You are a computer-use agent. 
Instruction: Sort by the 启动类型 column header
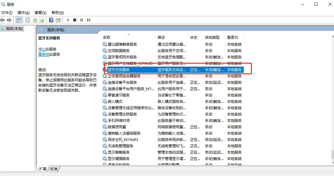pyautogui.click(x=214, y=37)
